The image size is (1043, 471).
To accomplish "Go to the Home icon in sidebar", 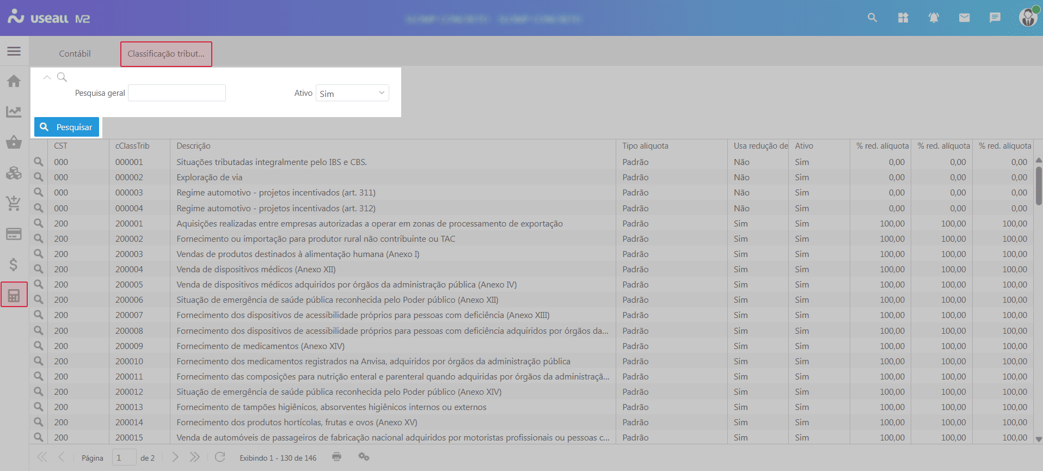I will [x=14, y=81].
